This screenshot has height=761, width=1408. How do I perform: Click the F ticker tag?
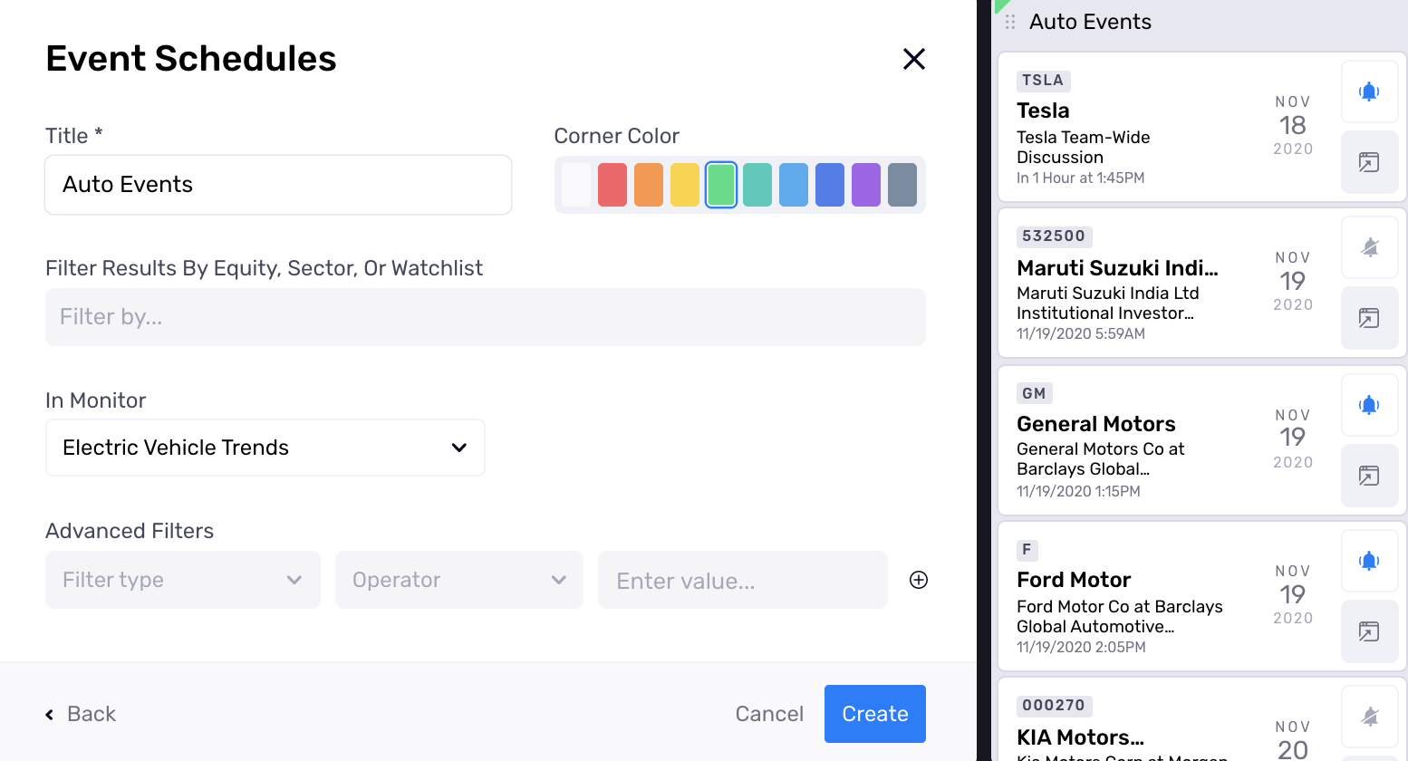(1027, 550)
